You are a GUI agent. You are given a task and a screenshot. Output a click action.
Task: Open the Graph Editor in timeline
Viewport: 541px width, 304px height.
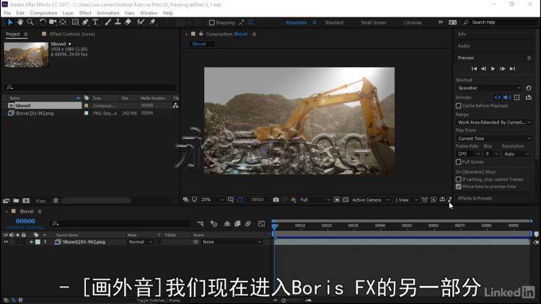point(262,224)
